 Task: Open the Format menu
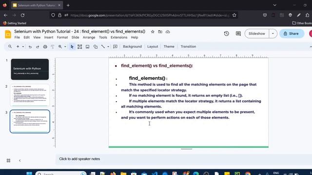tap(62, 37)
